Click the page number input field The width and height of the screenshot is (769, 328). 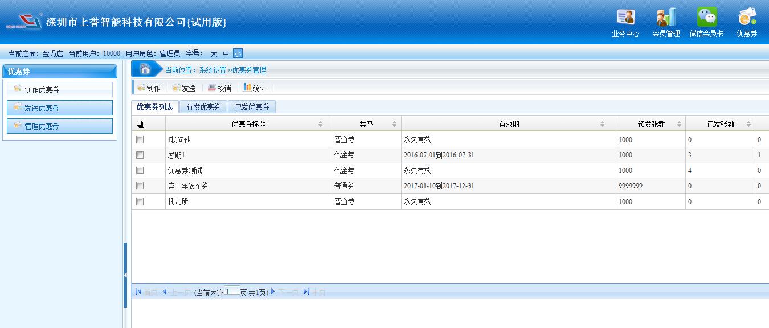pyautogui.click(x=232, y=291)
